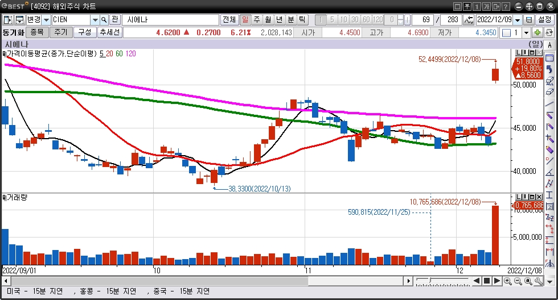Screen dimensions: 558x300
Task: Refresh chart with the reload icon
Action: [549, 32]
